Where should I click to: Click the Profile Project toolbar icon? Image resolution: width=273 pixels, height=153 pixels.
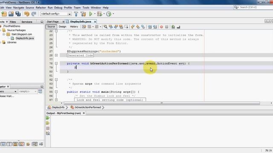click(109, 14)
